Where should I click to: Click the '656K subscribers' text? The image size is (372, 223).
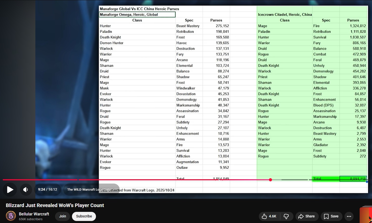(31, 219)
